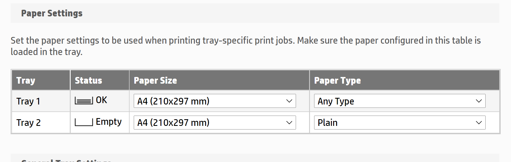Click the Tray 2 row label
Screen dimensions: 511x162
point(28,122)
